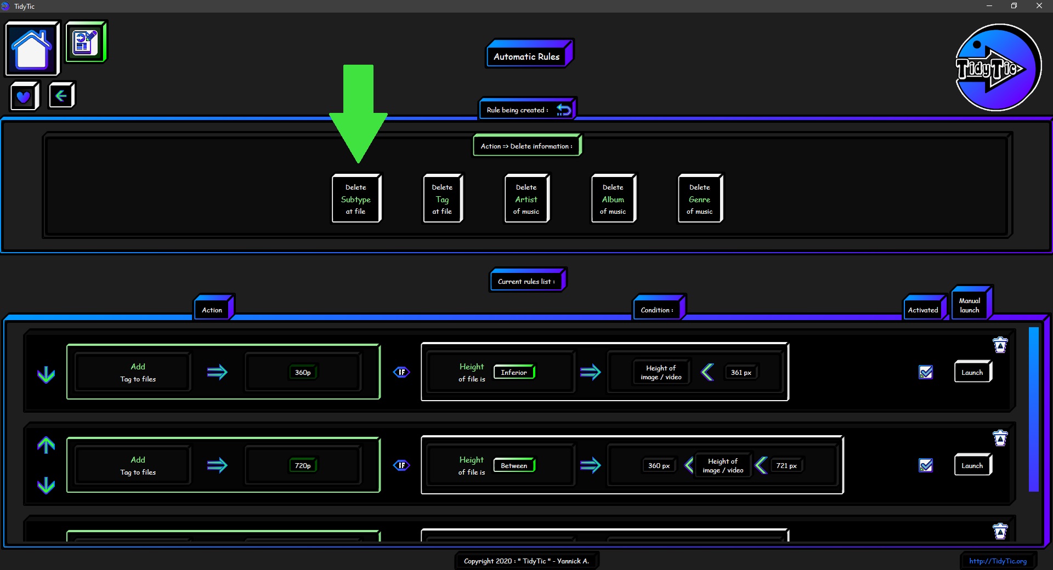Image resolution: width=1053 pixels, height=570 pixels.
Task: Open the rules editor icon next to Home
Action: [86, 42]
